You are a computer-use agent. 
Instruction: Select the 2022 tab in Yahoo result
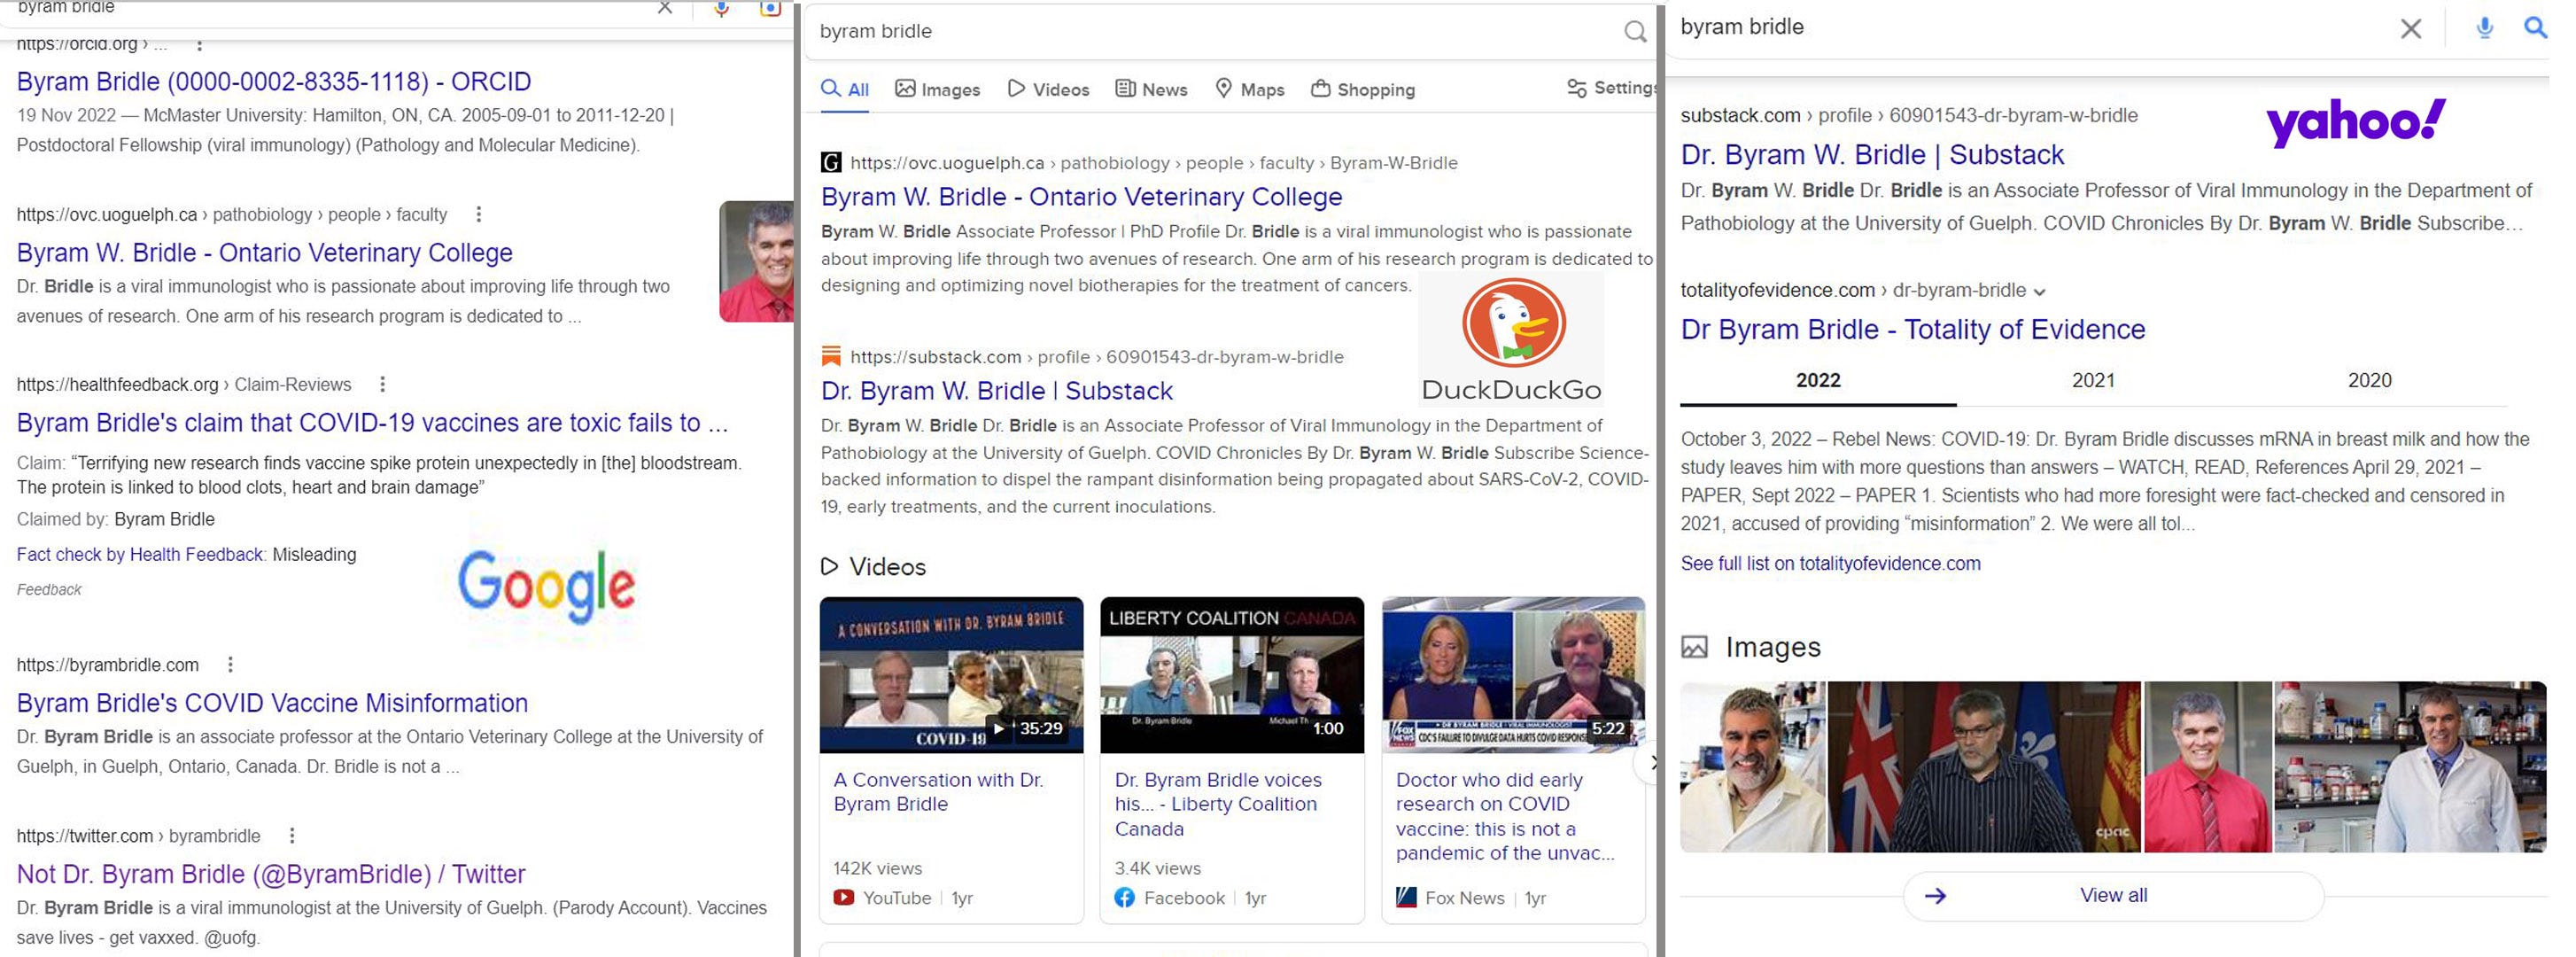(x=1818, y=381)
